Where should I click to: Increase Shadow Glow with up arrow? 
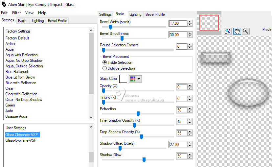click(x=190, y=154)
